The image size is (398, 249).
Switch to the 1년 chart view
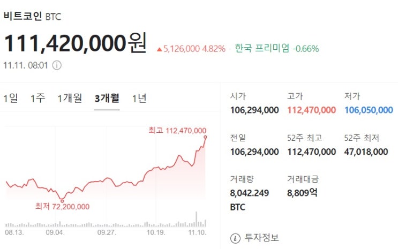click(139, 98)
